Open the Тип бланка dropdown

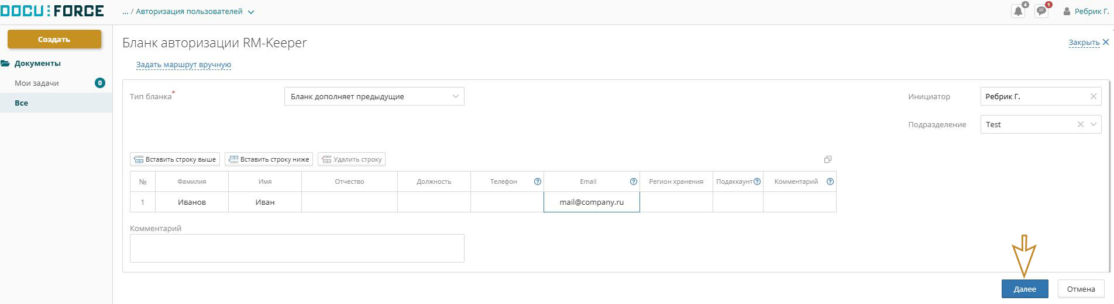(374, 96)
